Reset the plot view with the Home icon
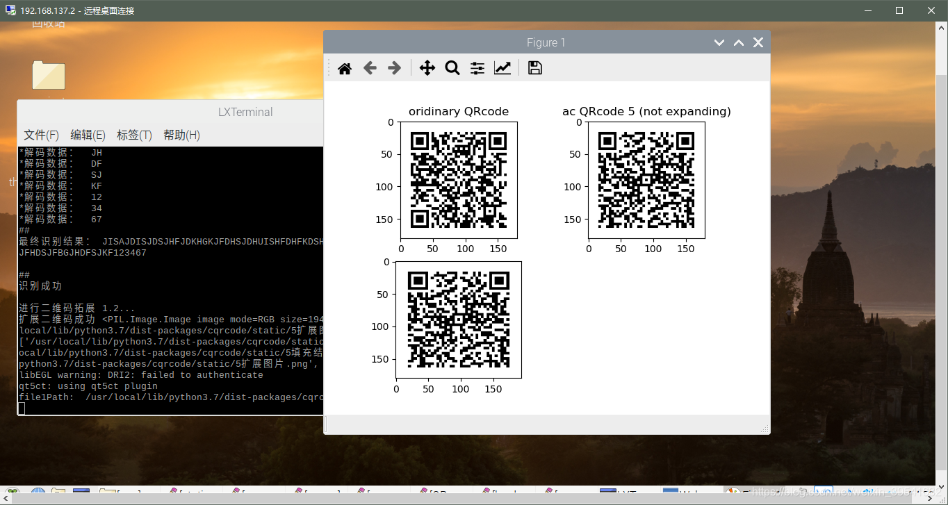 click(345, 68)
